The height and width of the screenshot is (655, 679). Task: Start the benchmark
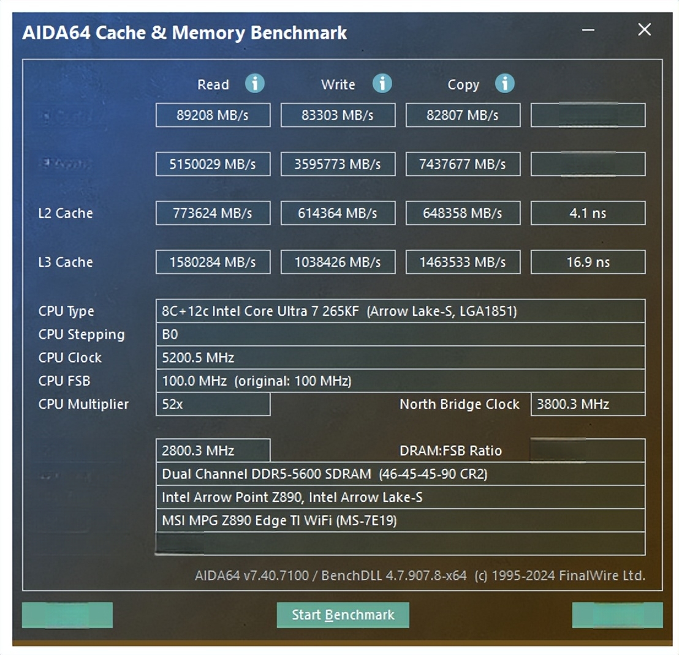point(343,615)
